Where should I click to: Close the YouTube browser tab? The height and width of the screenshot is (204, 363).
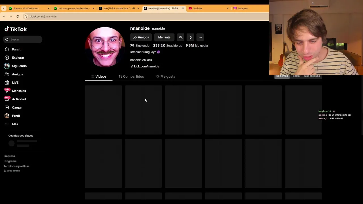point(228,8)
